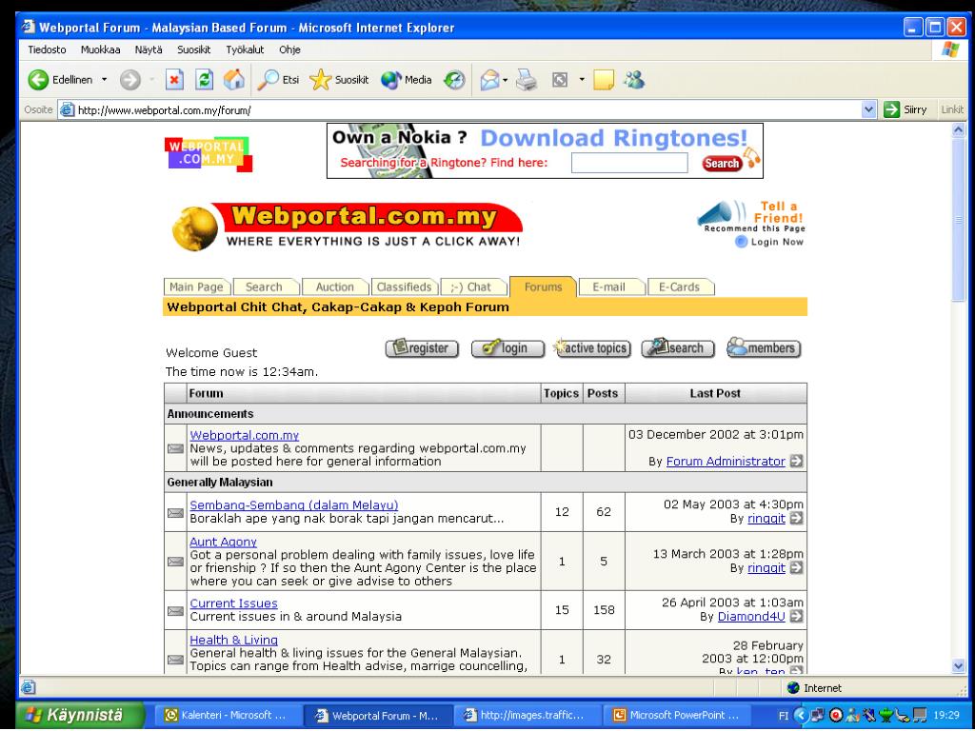The height and width of the screenshot is (731, 975).
Task: Click the Messenger people icon
Action: [x=634, y=80]
